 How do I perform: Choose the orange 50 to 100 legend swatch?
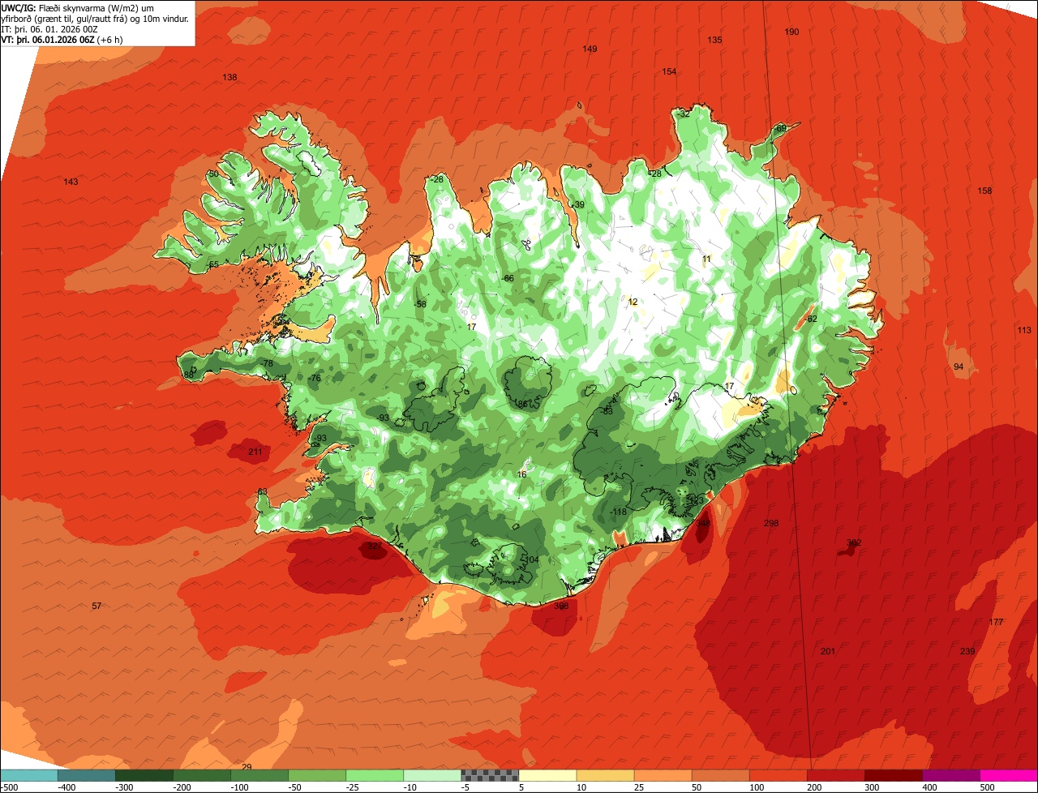pyautogui.click(x=720, y=776)
